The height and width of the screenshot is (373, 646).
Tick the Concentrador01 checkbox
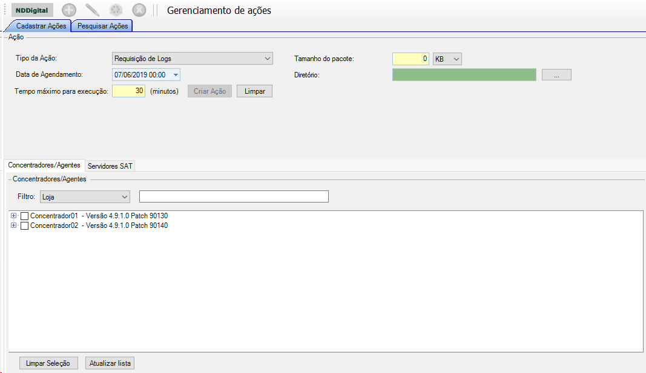point(24,216)
